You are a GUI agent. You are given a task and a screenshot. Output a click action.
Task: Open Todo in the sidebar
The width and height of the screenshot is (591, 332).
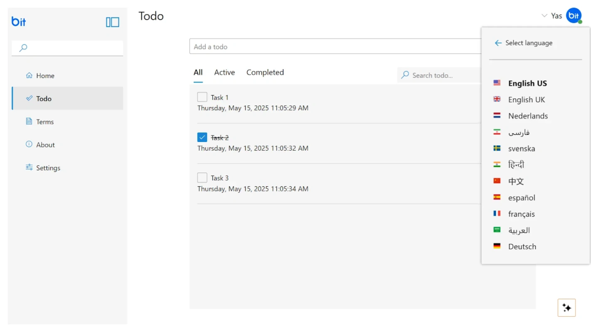(67, 98)
